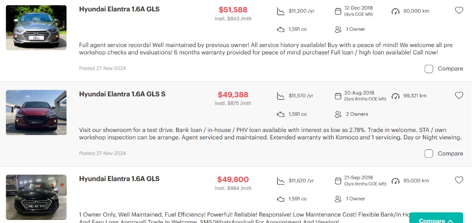The height and width of the screenshot is (223, 472).
Task: Click owners icon beside 2 Owners
Action: (x=338, y=114)
